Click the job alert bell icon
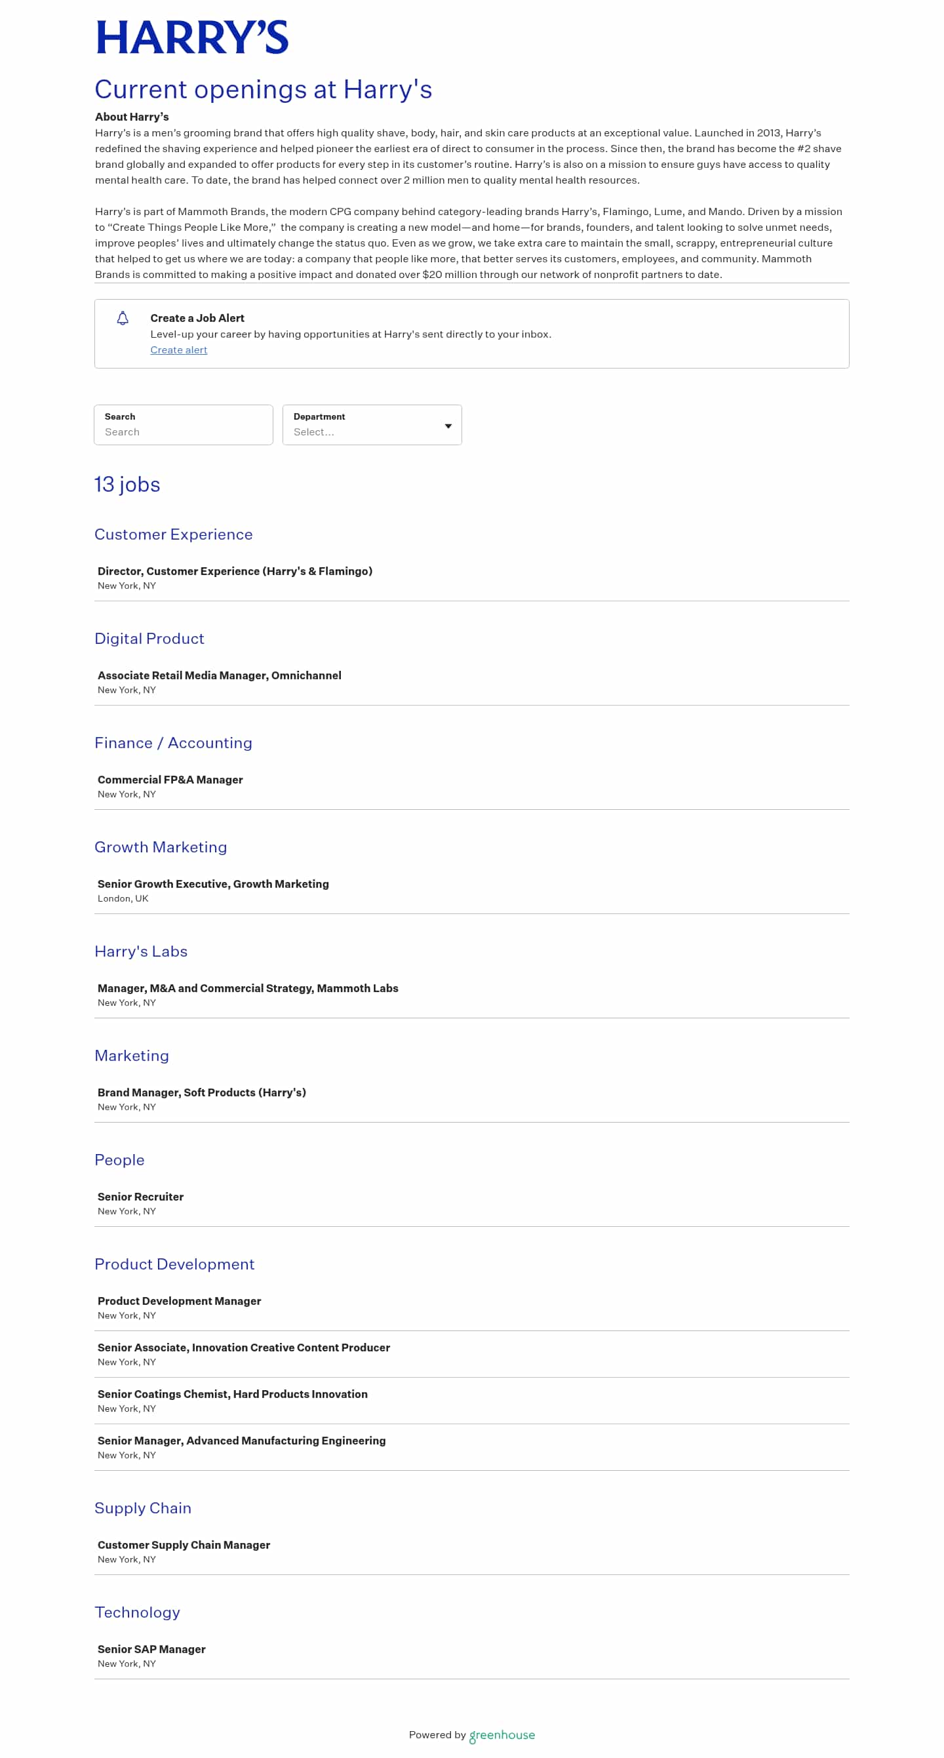 click(x=123, y=319)
